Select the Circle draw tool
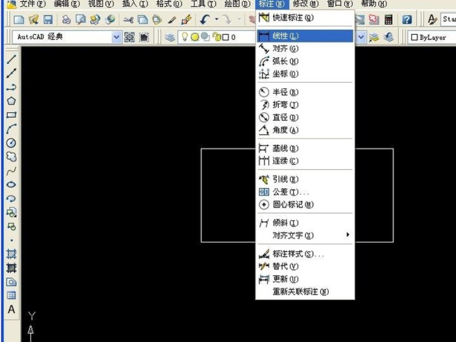Screen dimensions: 456x342 point(11,143)
